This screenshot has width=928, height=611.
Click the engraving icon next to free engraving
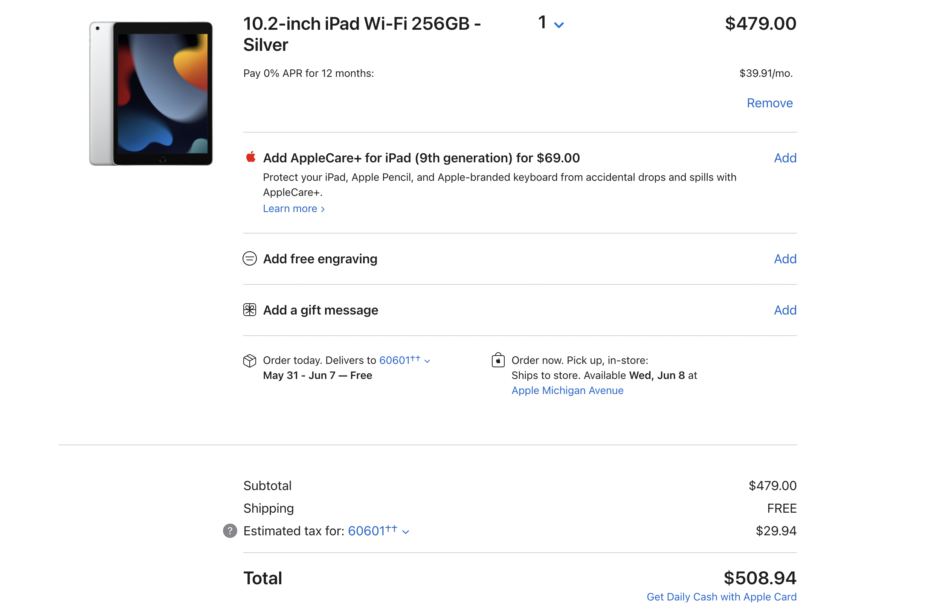250,258
